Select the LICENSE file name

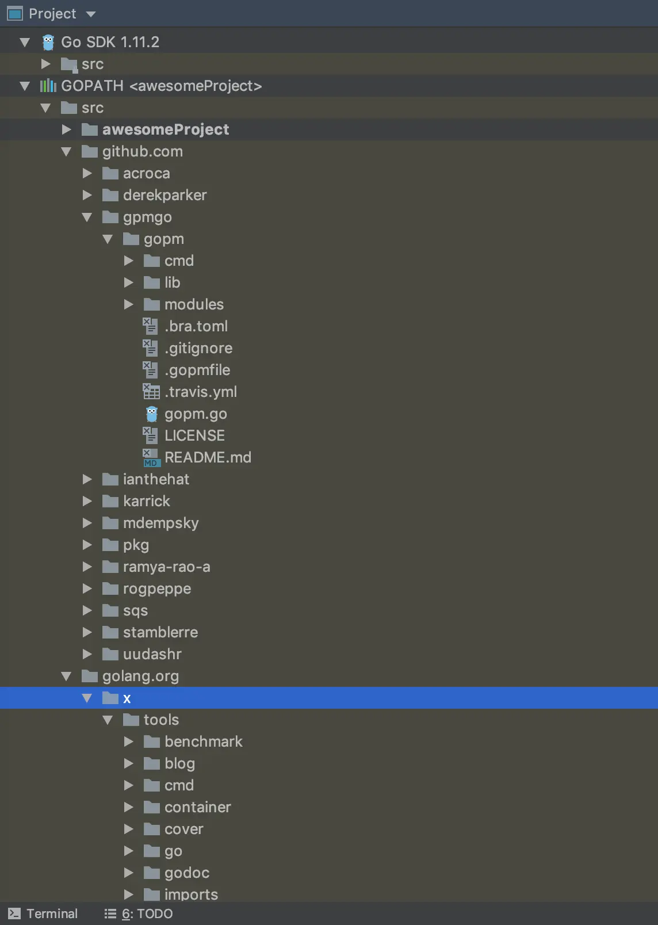[x=194, y=435]
